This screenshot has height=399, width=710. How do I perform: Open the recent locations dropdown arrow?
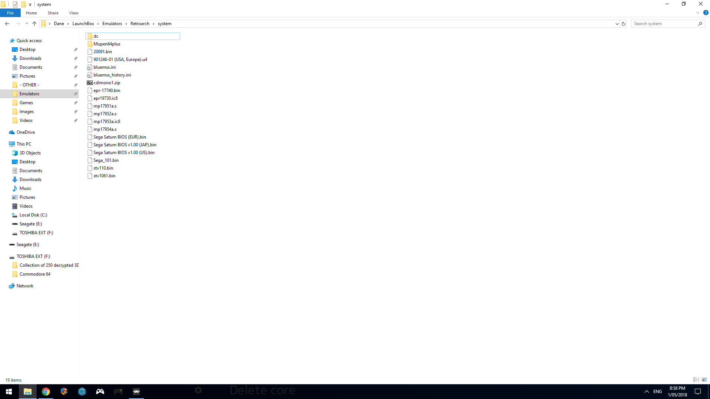click(x=27, y=24)
